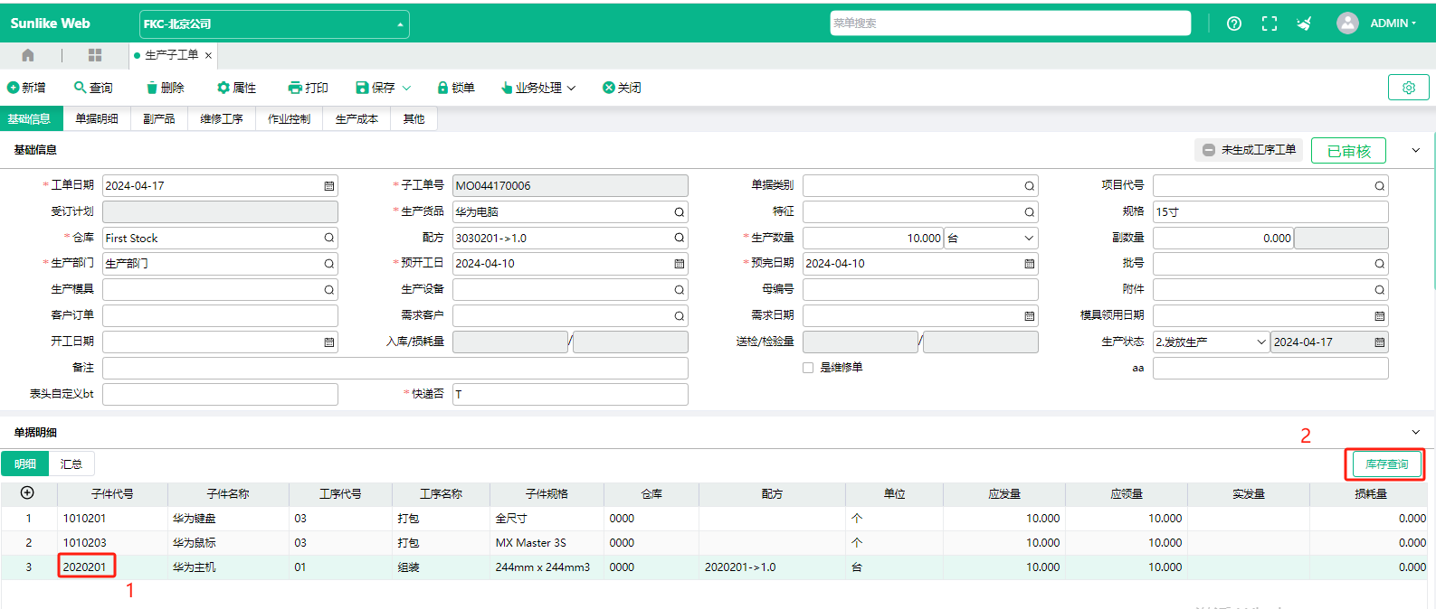Open lookup for 配方 field

pos(679,238)
